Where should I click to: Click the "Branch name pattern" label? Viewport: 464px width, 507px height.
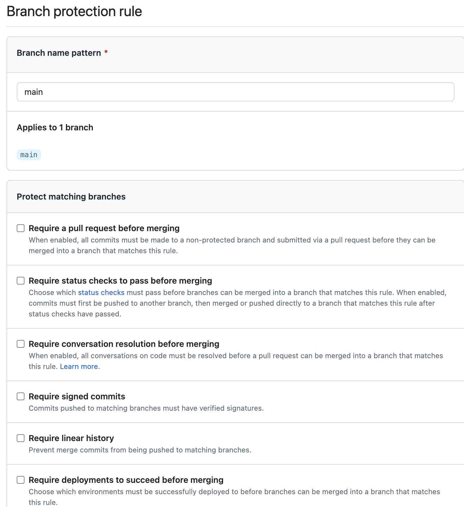[x=59, y=53]
